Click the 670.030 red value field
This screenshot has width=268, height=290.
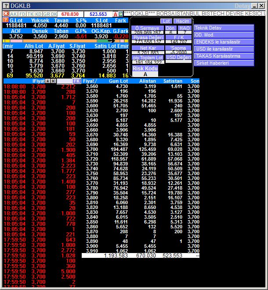pos(70,14)
